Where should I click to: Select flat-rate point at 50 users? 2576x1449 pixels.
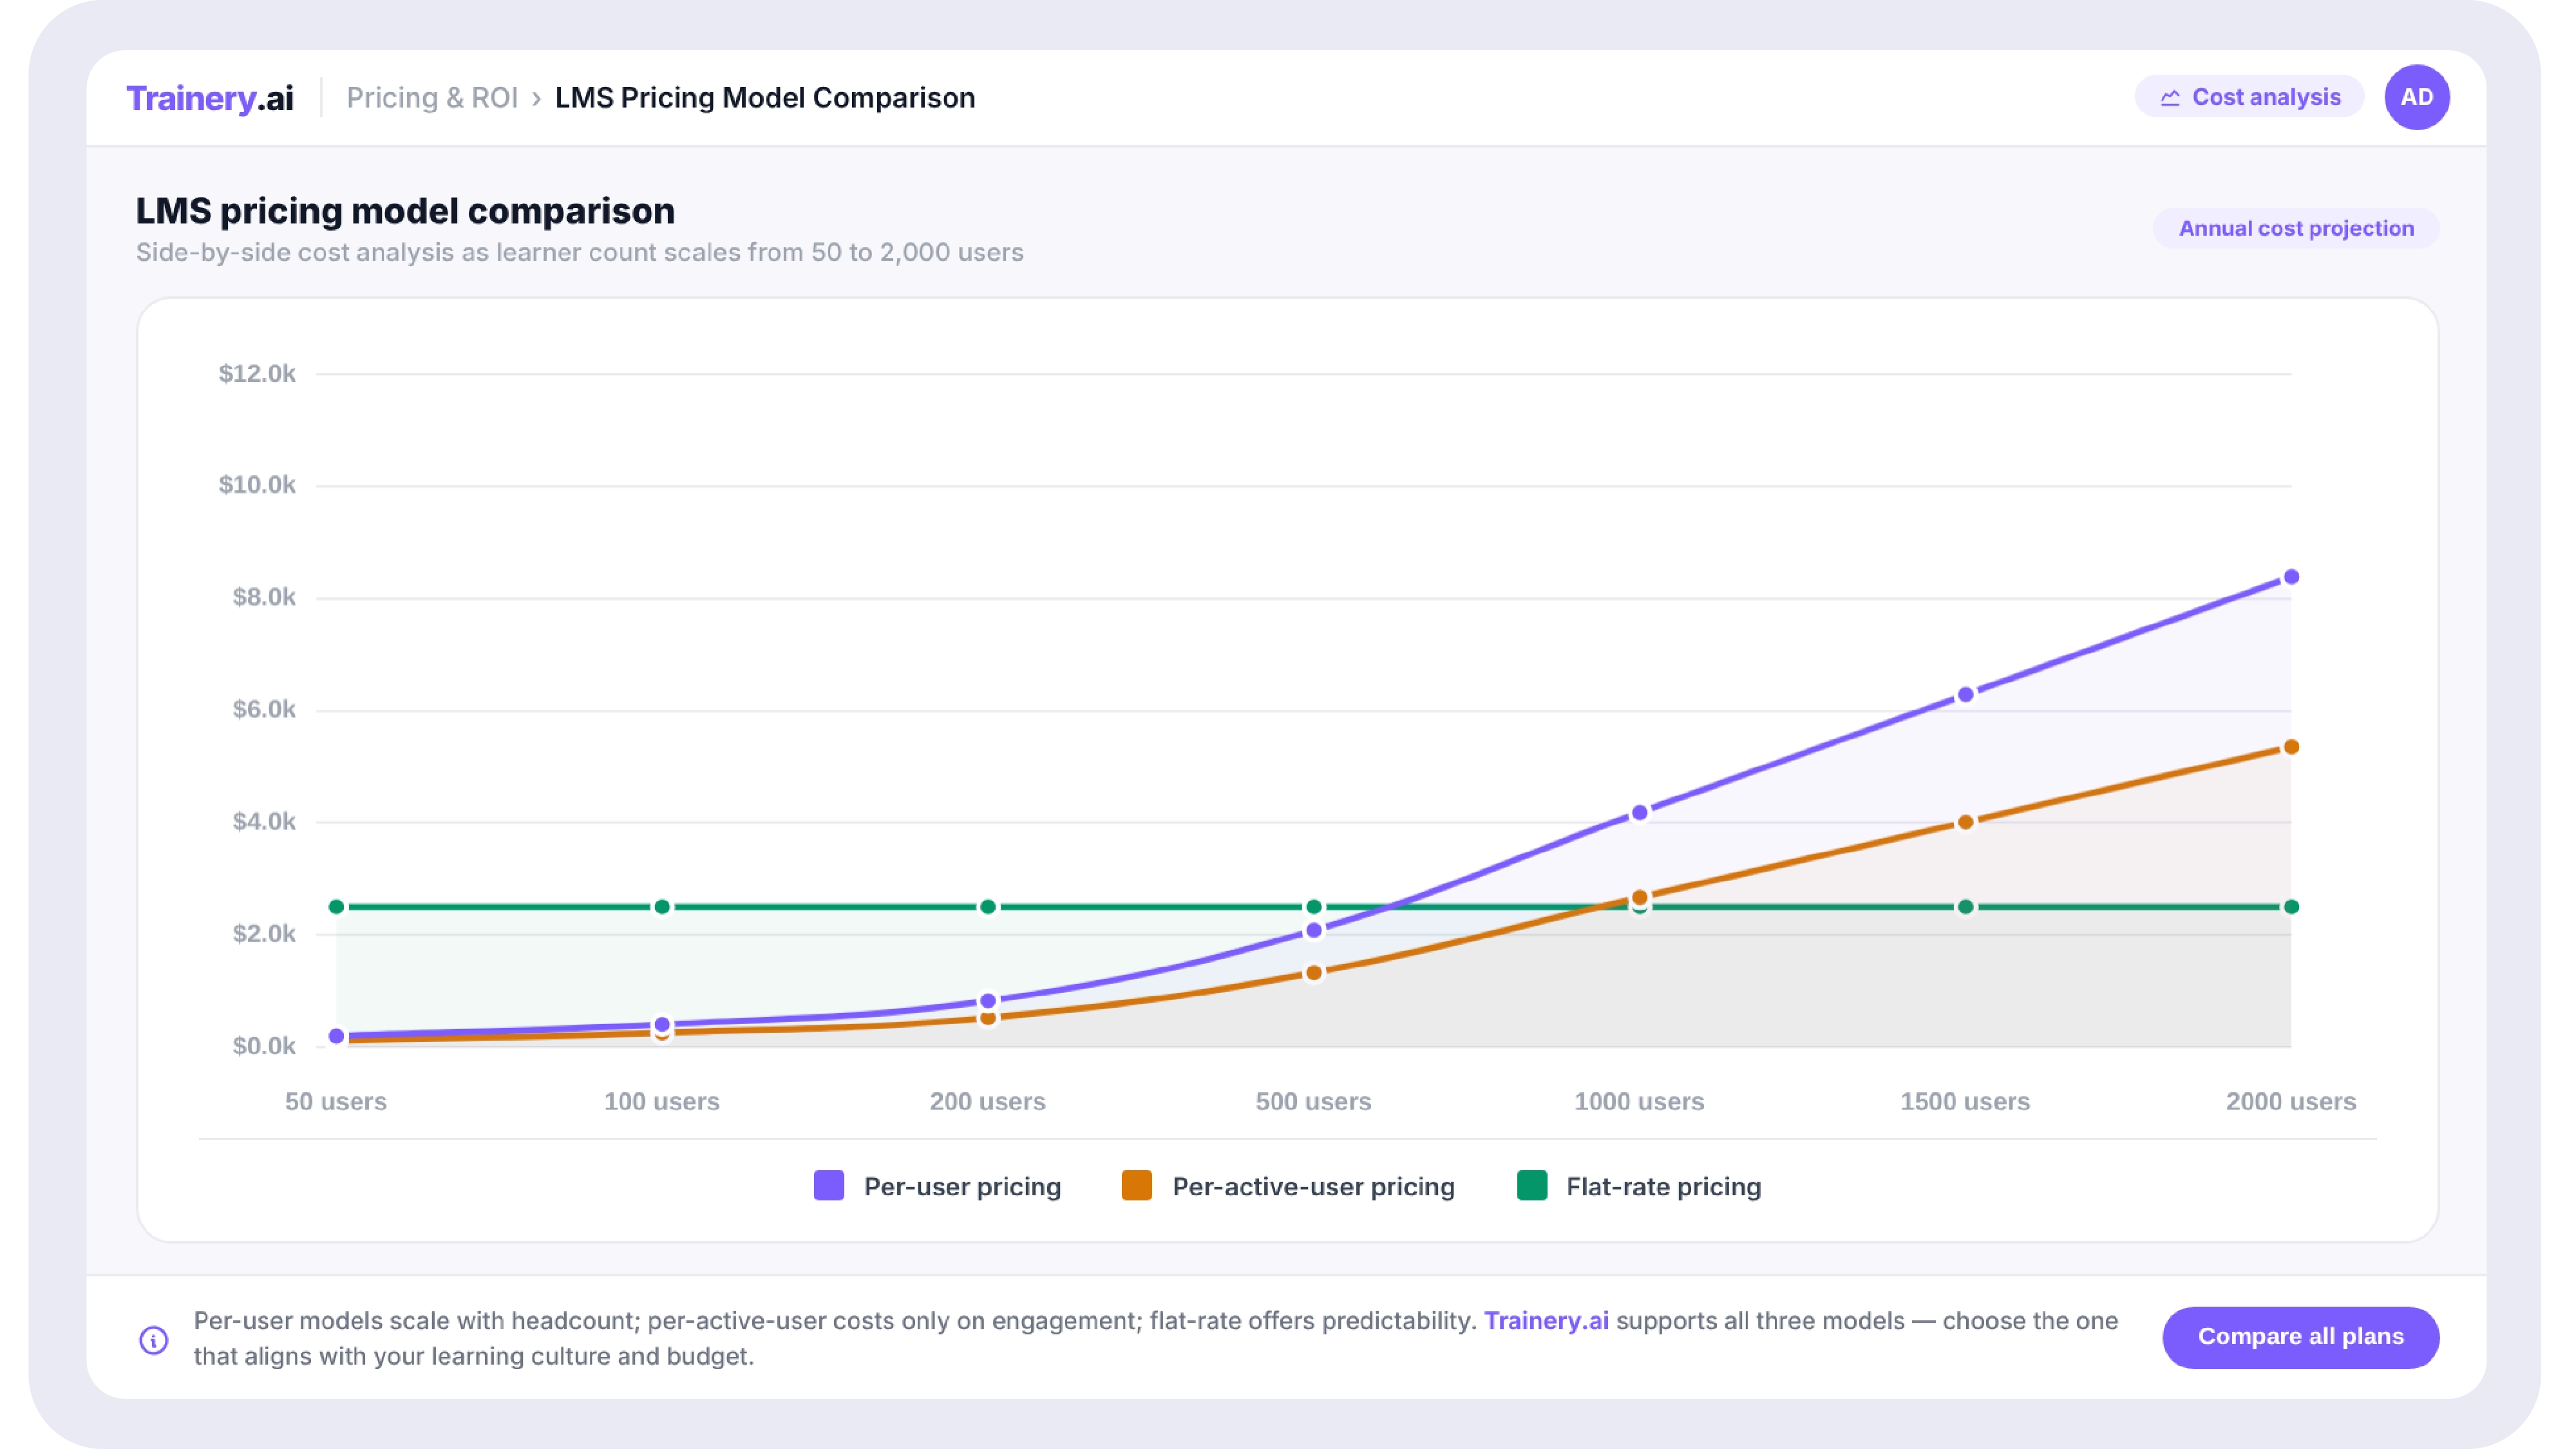[336, 907]
